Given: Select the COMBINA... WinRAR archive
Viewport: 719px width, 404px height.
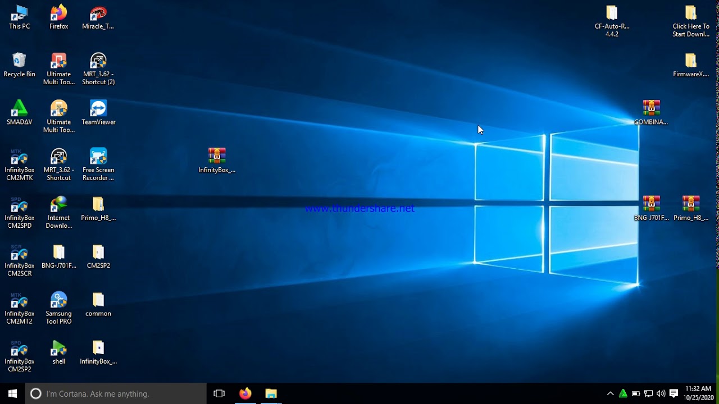Looking at the screenshot, I should (651, 113).
